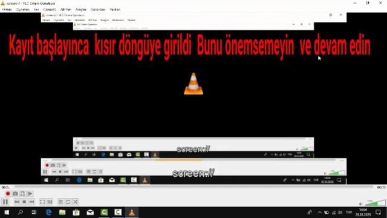Open the taskbar clock and date
The image size is (387, 218).
point(363,213)
